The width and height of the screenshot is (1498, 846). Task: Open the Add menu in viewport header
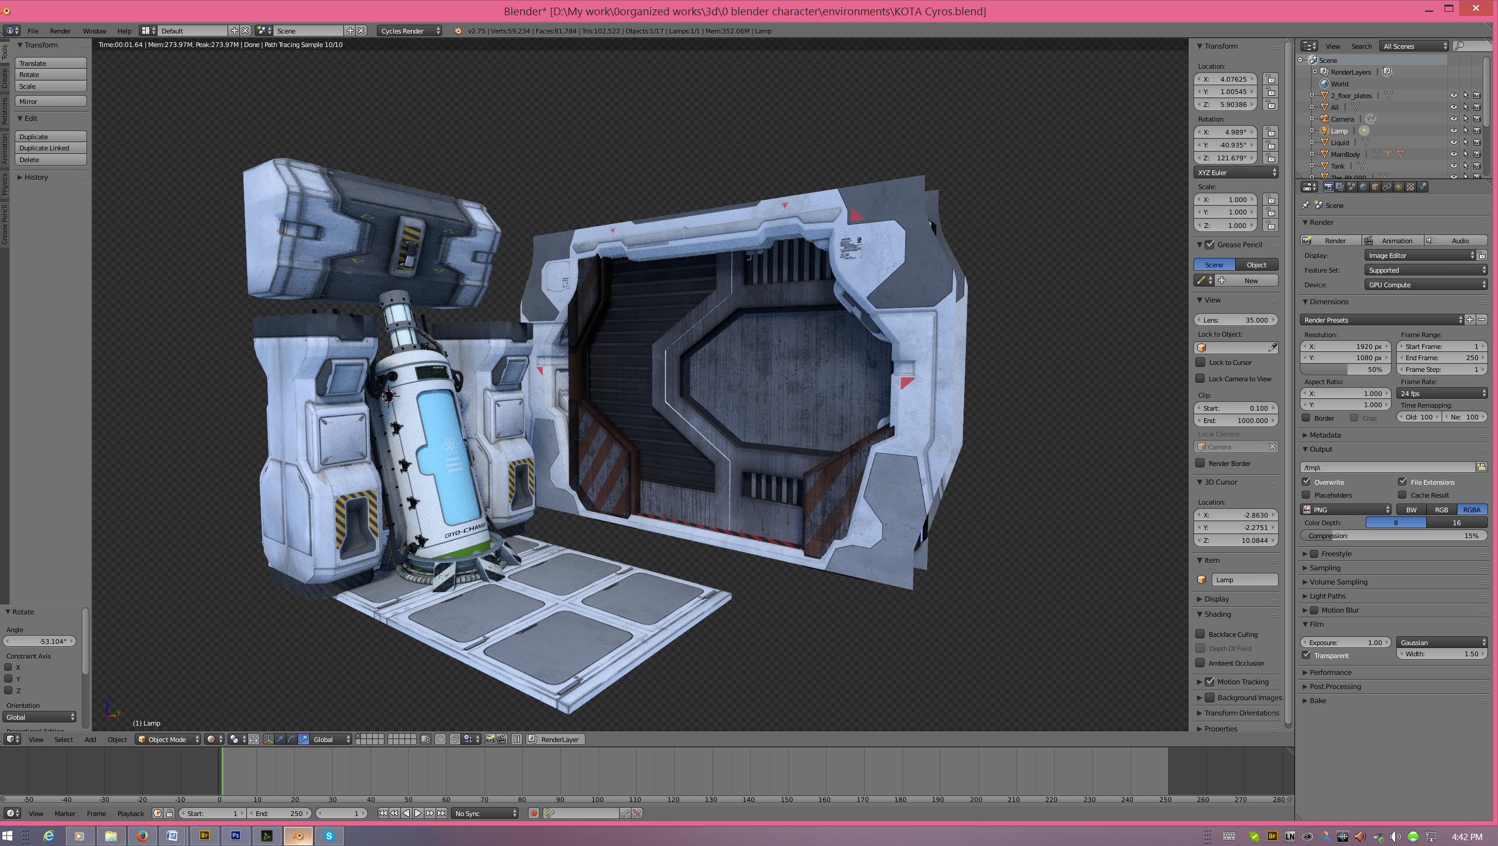90,739
